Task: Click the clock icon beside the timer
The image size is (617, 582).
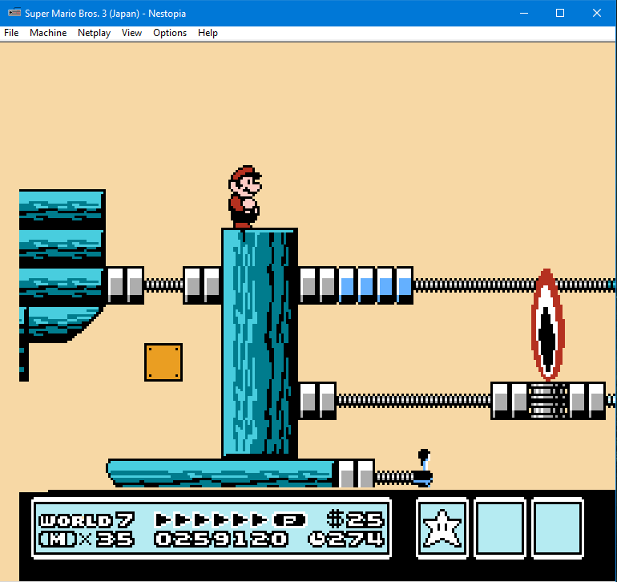Action: click(317, 540)
